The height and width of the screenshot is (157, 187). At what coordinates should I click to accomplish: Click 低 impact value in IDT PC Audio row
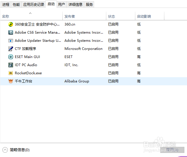pyautogui.click(x=139, y=65)
